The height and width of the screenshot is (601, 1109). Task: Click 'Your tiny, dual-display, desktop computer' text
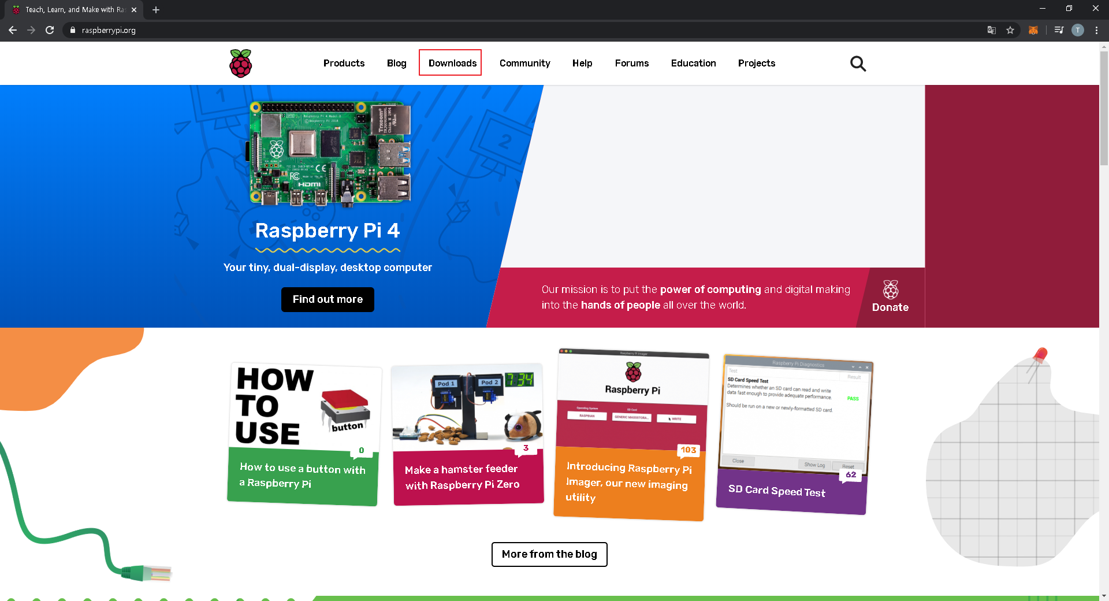pyautogui.click(x=328, y=268)
